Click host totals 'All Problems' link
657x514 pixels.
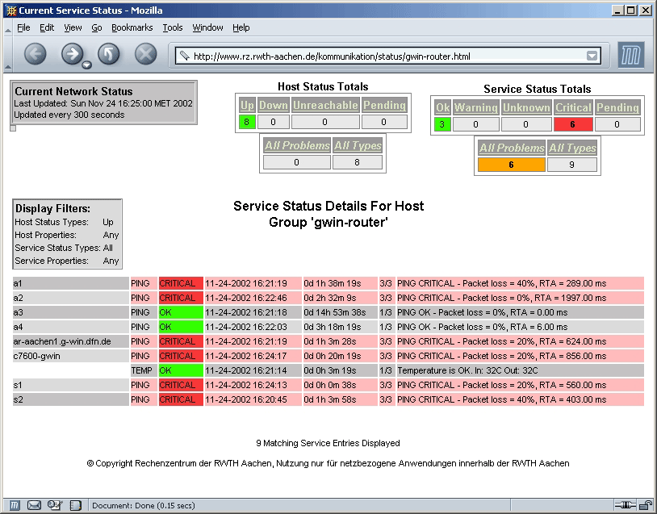click(297, 145)
